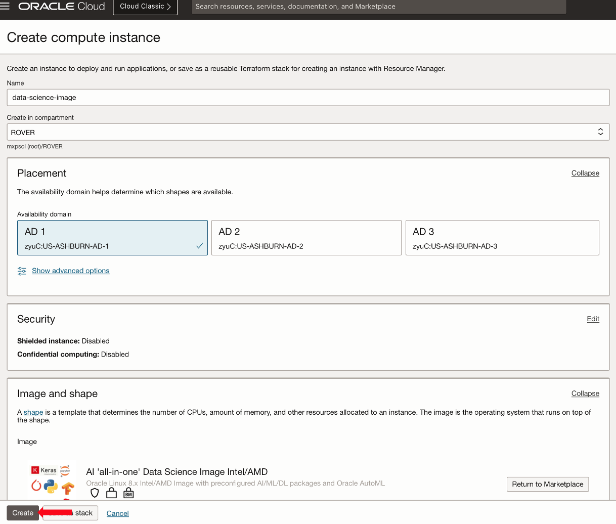Select availability domain AD 2
Viewport: 616px width, 524px height.
point(306,237)
